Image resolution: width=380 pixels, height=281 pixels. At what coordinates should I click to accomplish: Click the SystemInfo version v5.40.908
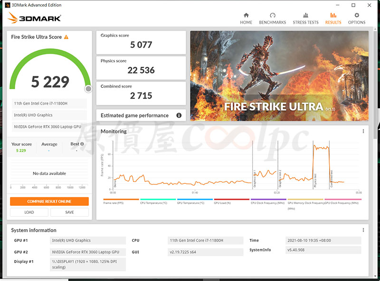tap(323, 250)
